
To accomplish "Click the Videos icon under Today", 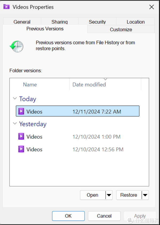I will pyautogui.click(x=21, y=111).
